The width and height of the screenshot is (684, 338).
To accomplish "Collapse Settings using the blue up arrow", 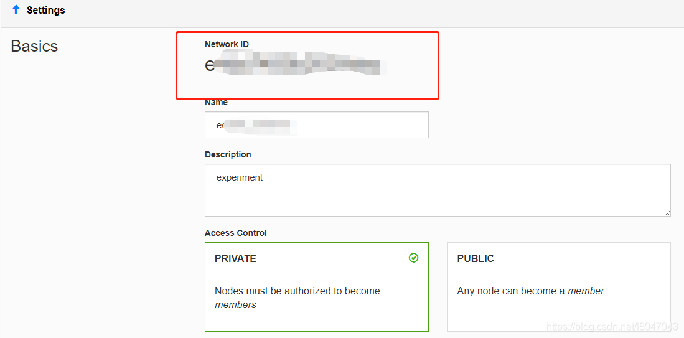I will pyautogui.click(x=16, y=10).
